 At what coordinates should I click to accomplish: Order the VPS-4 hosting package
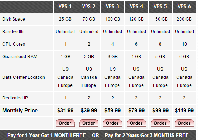(136, 123)
